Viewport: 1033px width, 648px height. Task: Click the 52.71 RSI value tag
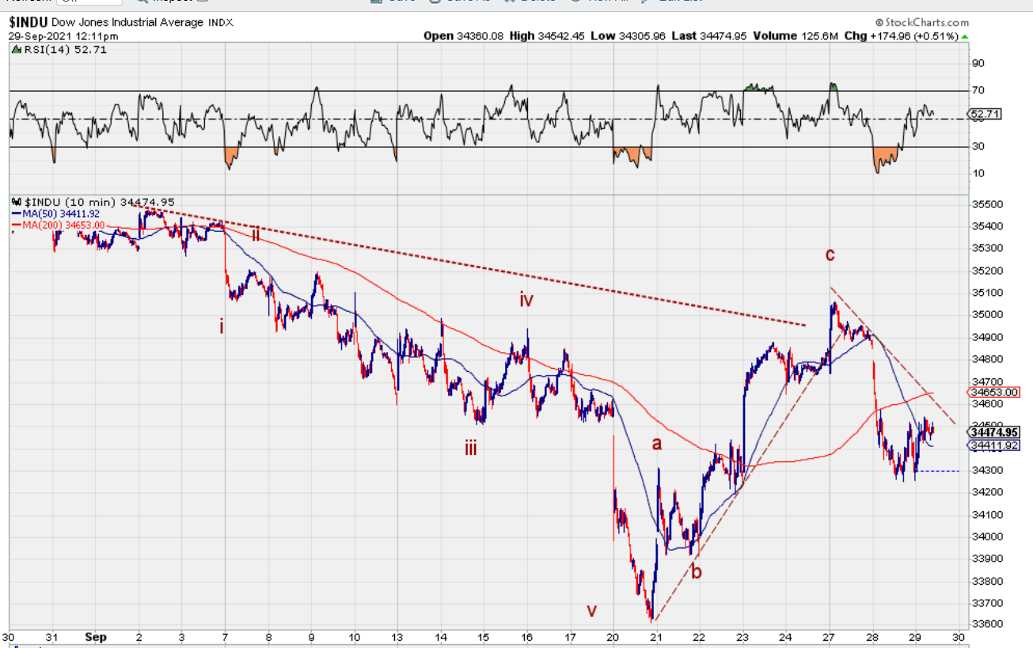pos(986,115)
